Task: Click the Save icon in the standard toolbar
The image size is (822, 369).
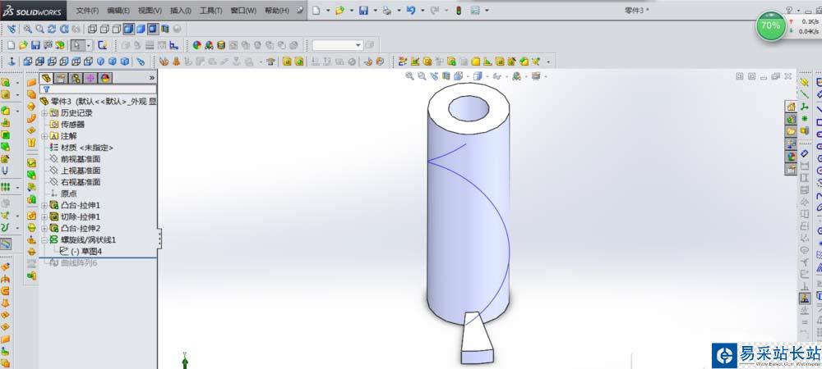Action: pyautogui.click(x=35, y=45)
